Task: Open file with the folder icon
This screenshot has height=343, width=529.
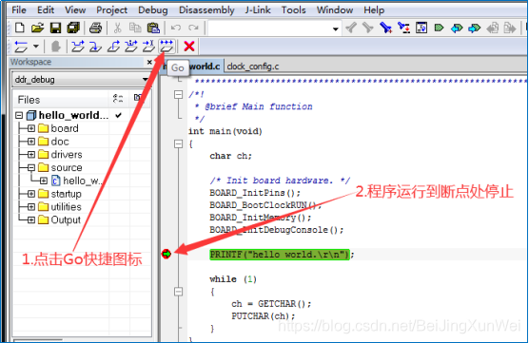Action: (x=37, y=28)
